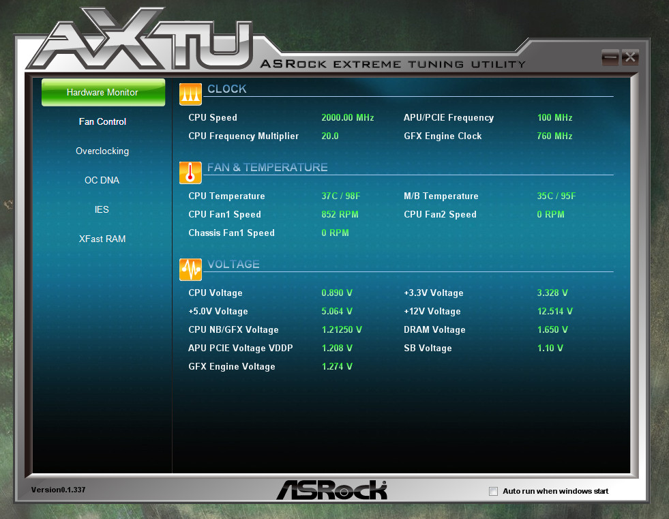Click the +5.0V Voltage label

pos(218,311)
